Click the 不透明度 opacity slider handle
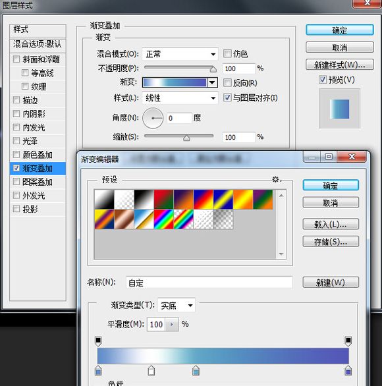 tap(213, 69)
